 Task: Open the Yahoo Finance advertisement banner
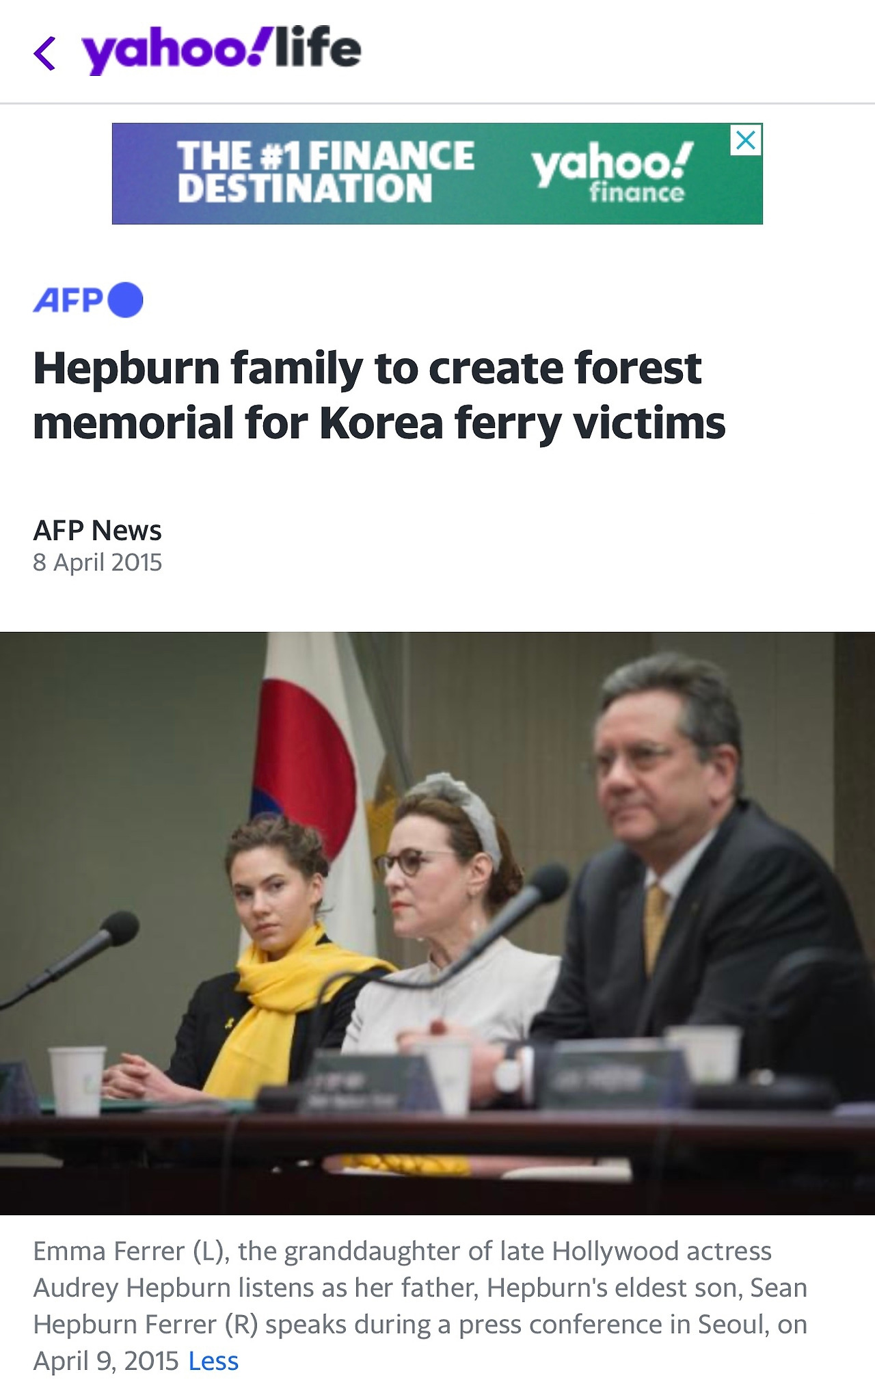[437, 174]
